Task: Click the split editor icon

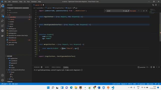Action: pyautogui.click(x=156, y=5)
